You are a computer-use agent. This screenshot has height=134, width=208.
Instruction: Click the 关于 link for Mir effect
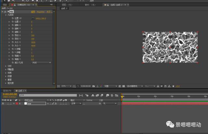pyautogui.click(x=49, y=12)
